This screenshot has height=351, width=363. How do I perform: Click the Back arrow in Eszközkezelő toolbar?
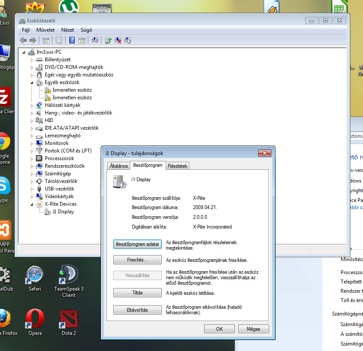click(x=23, y=41)
